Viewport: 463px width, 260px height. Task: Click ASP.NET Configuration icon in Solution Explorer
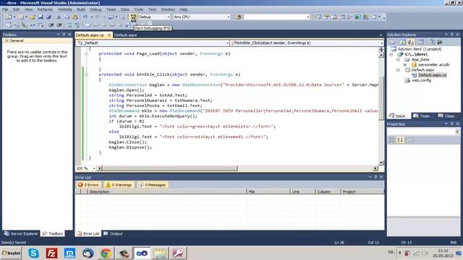(440, 42)
